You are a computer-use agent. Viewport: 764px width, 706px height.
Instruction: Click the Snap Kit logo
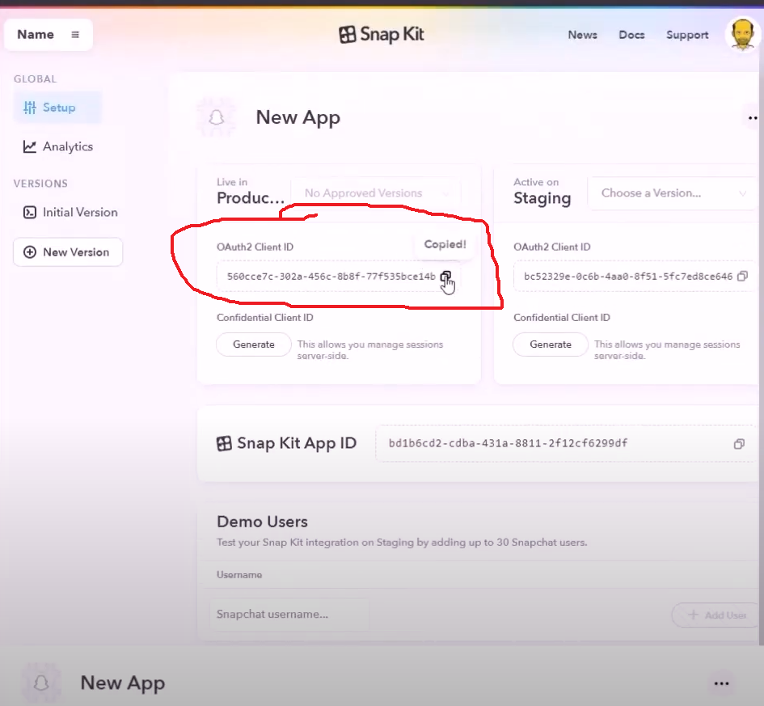point(382,35)
